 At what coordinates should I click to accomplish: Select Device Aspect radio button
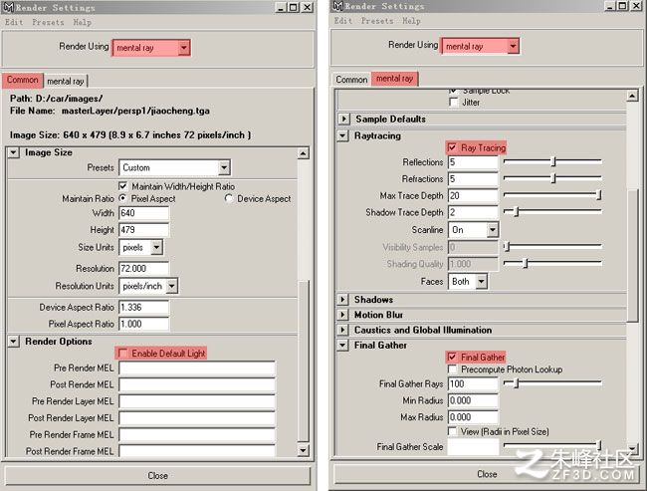[229, 198]
